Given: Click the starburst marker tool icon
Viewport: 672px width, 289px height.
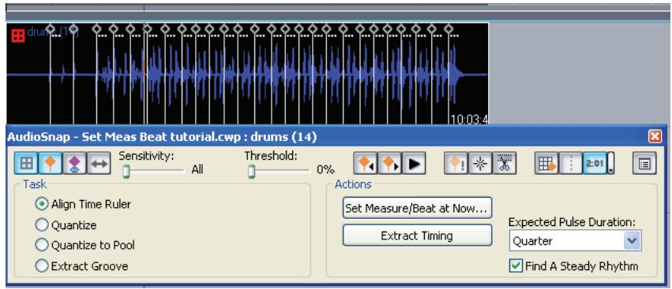Looking at the screenshot, I should click(x=480, y=163).
